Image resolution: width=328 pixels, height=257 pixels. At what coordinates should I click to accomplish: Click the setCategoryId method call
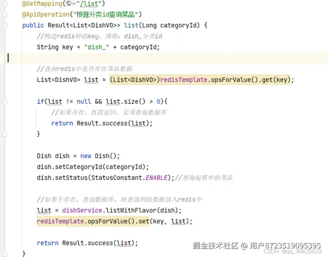tap(79, 167)
